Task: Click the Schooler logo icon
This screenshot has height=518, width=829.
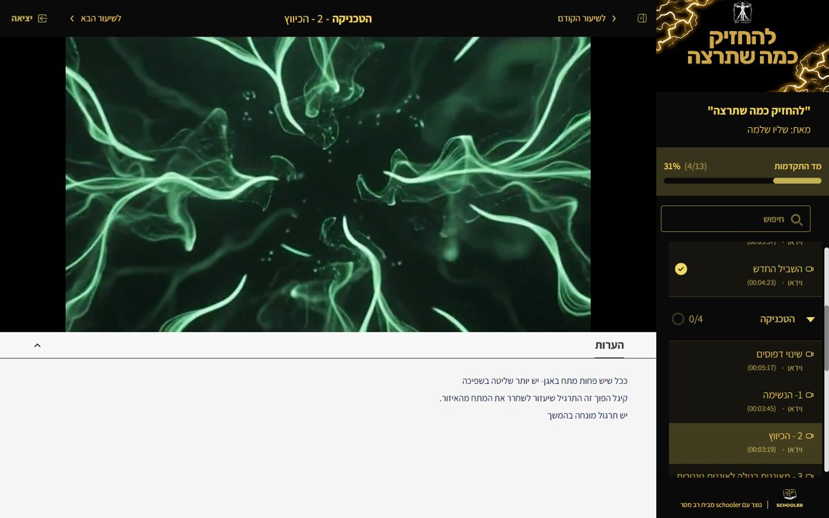Action: click(x=789, y=497)
